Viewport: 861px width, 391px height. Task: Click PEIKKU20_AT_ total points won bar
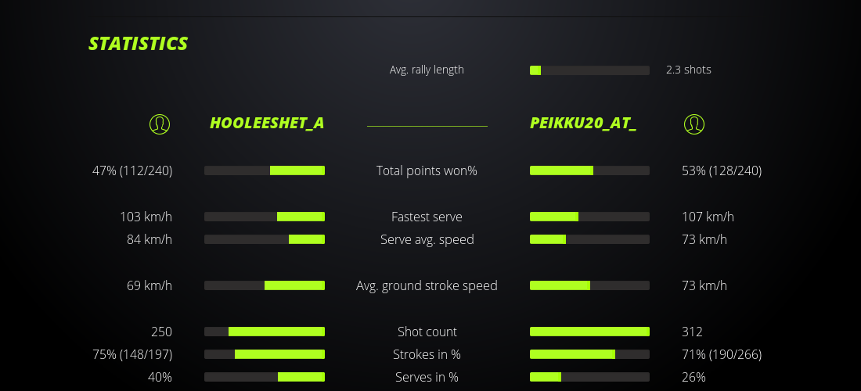589,170
